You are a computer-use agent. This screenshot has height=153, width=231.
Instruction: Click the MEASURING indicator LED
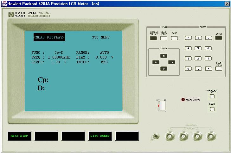pyautogui.click(x=183, y=100)
